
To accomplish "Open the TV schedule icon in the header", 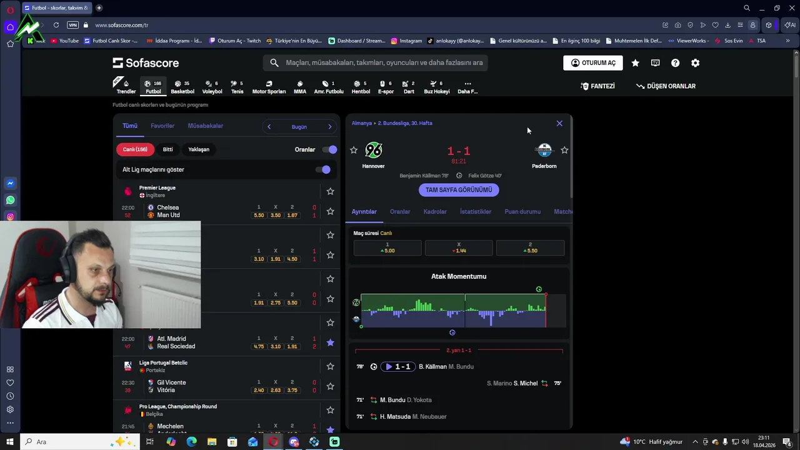I will point(655,62).
